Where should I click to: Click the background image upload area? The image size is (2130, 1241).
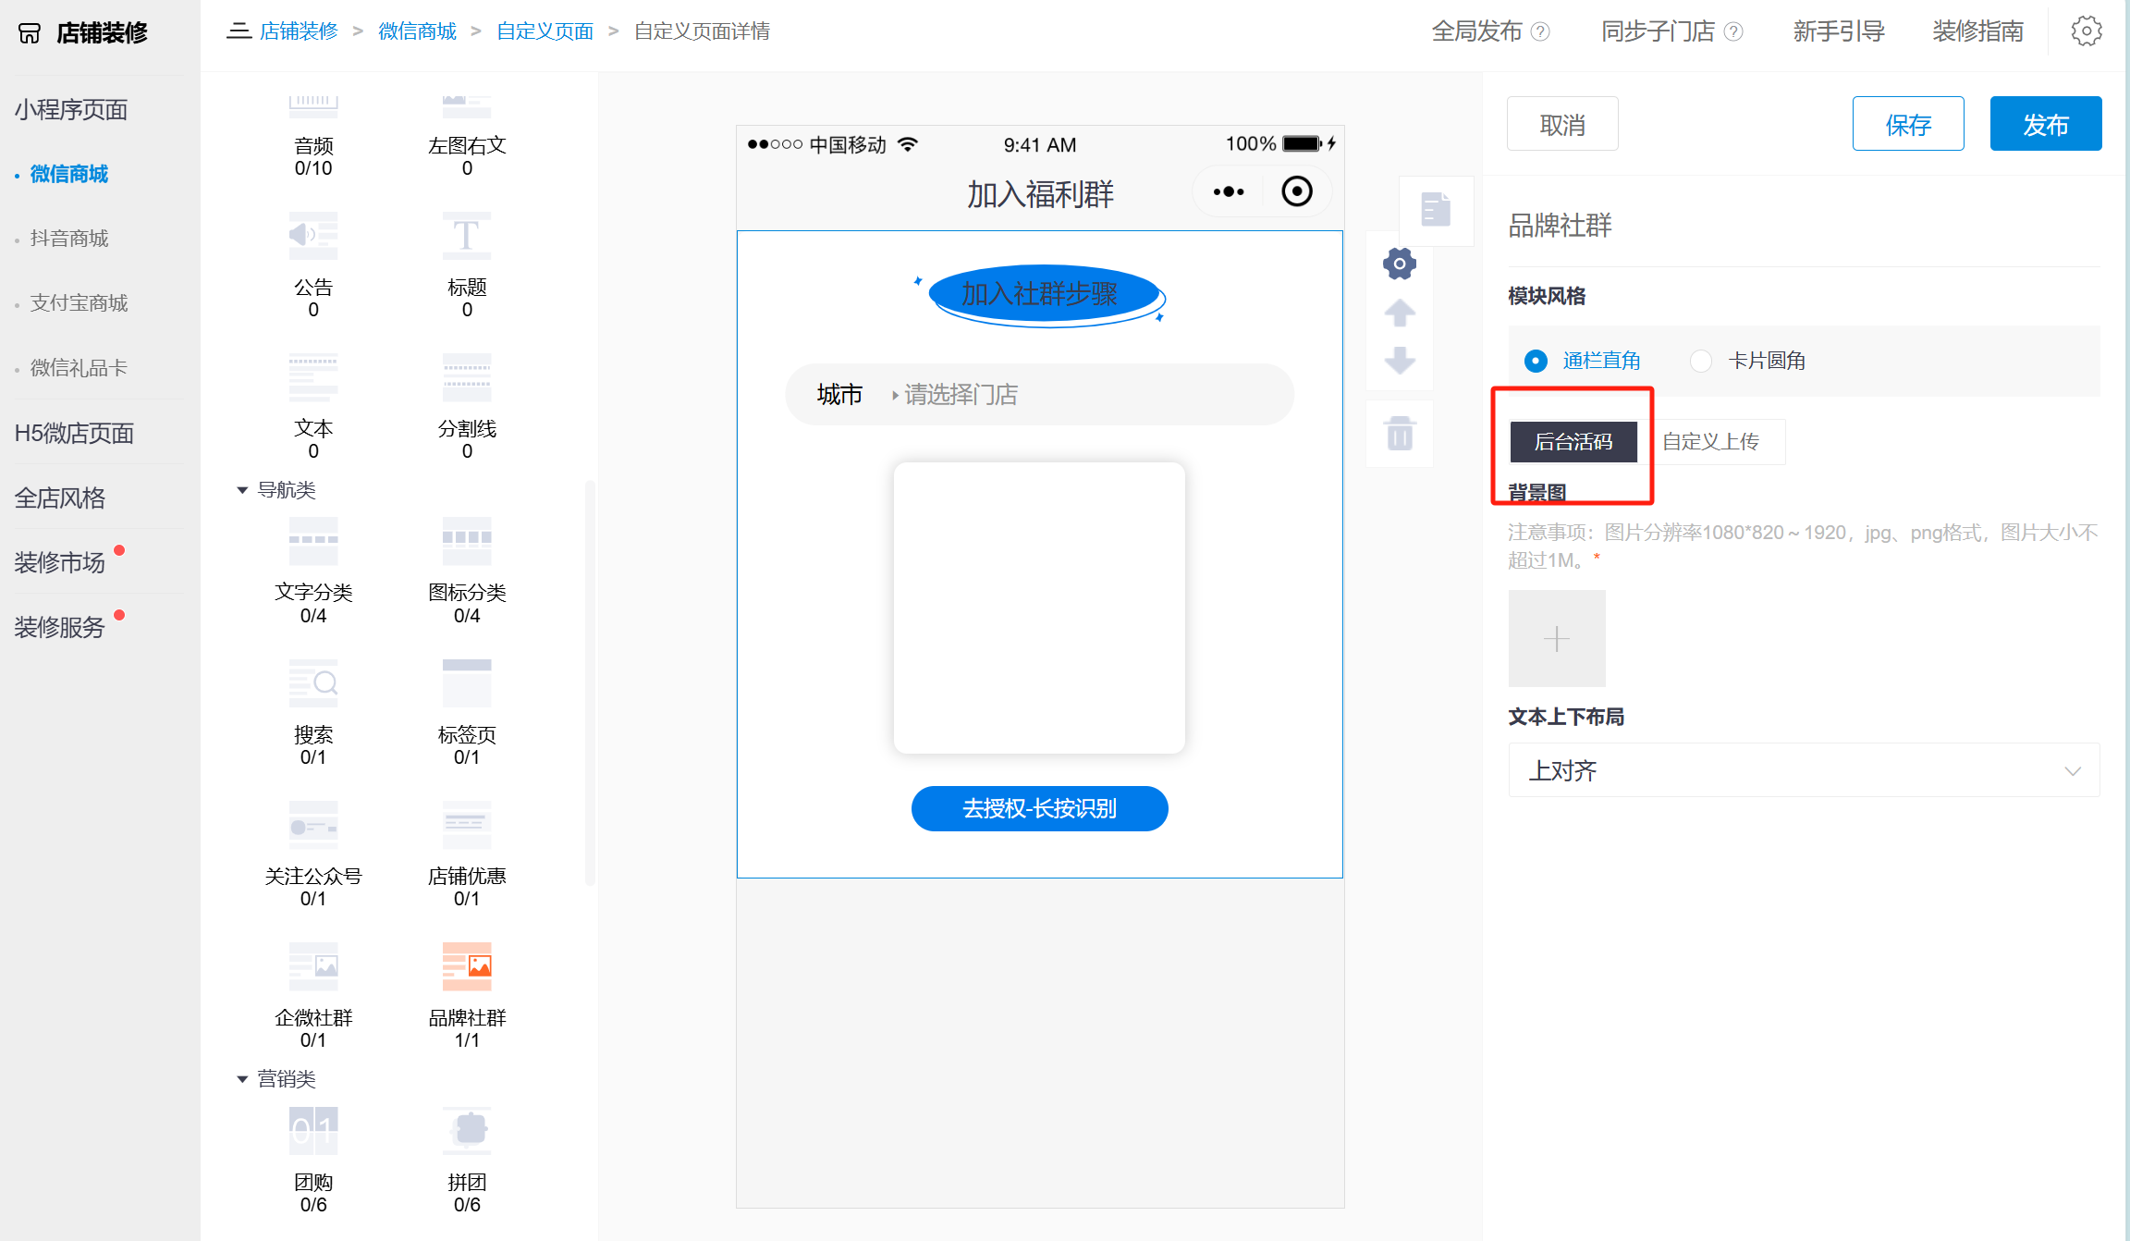(1557, 638)
